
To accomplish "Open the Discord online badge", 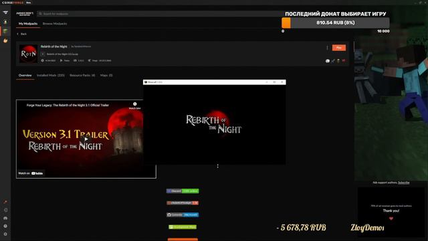I will point(183,191).
